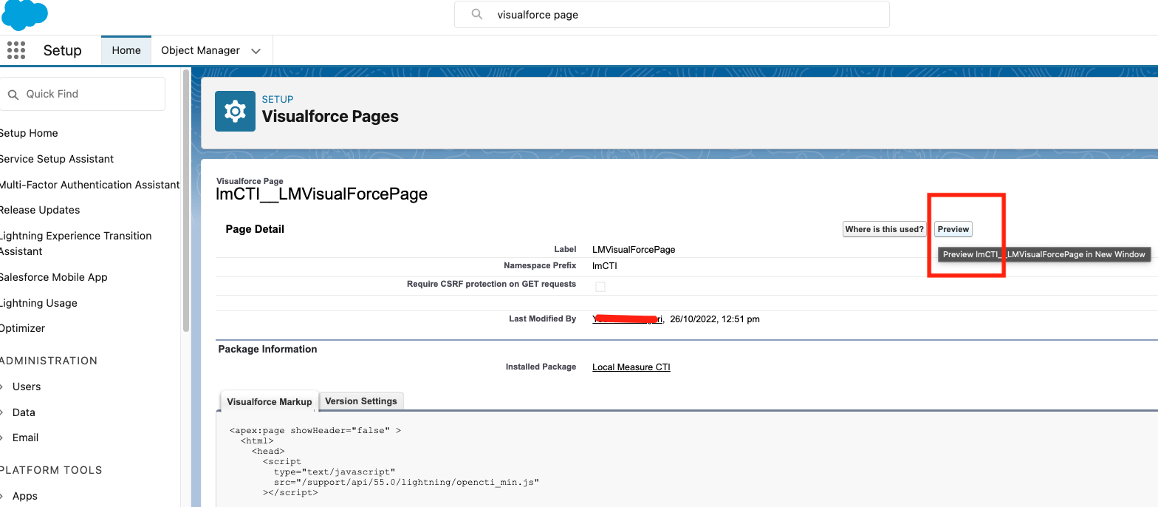
Task: Open Lightning Usage in sidebar
Action: [38, 303]
